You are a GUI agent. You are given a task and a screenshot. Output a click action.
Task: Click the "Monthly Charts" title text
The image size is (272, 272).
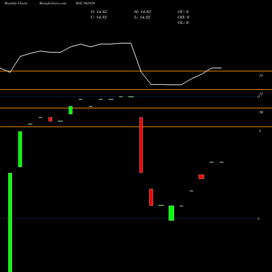tap(16, 3)
